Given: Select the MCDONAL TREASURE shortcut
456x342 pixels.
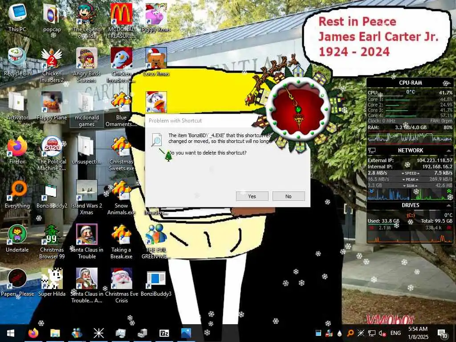Looking at the screenshot, I should [x=121, y=20].
